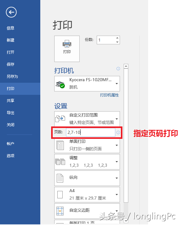Viewport: 181px width, 225px height.
Task: Click the info icon next to pages field
Action: 118,132
